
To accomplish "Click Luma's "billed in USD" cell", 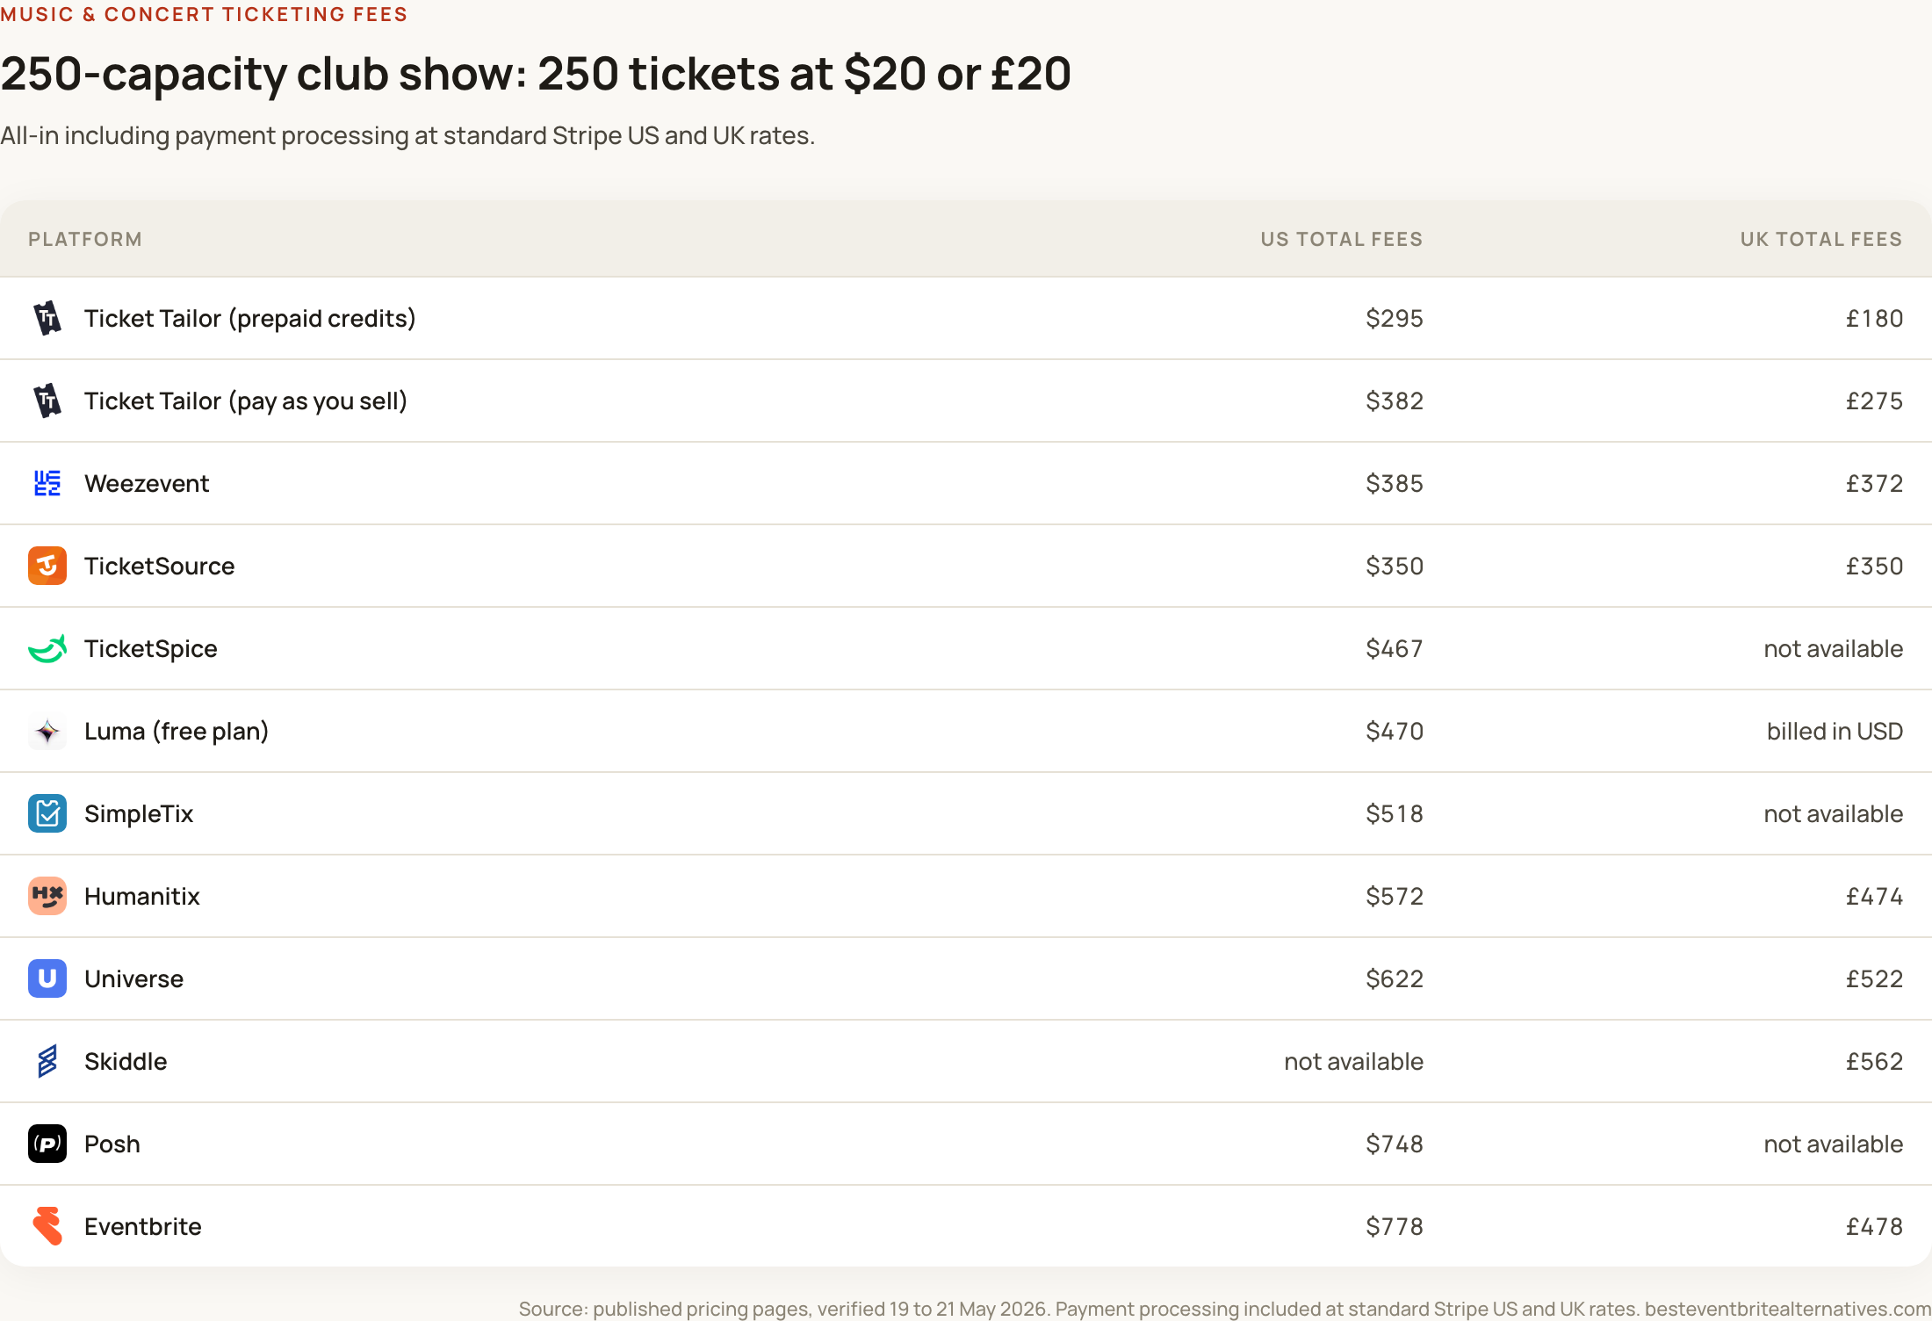I will point(1835,731).
